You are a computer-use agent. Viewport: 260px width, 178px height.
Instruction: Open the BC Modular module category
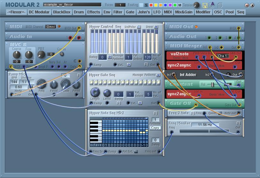coord(39,12)
